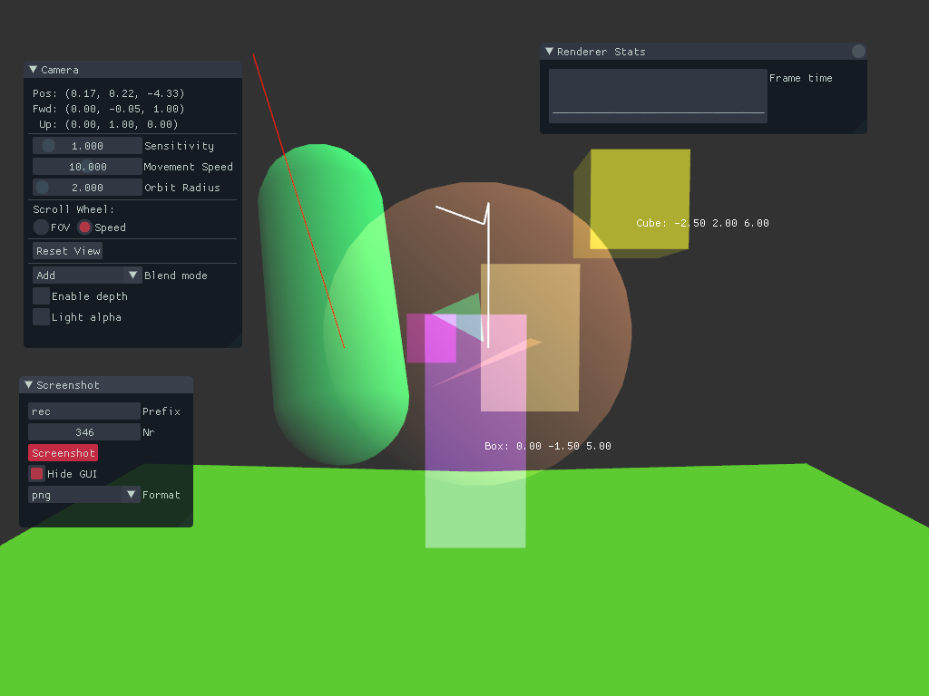Collapse the Renderer Stats panel

click(549, 52)
